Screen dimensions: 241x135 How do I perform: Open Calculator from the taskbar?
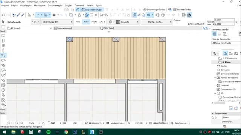(x=31, y=132)
